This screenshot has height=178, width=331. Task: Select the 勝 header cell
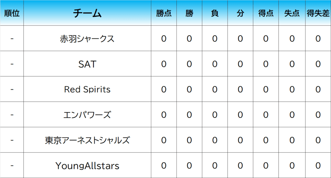189,13
